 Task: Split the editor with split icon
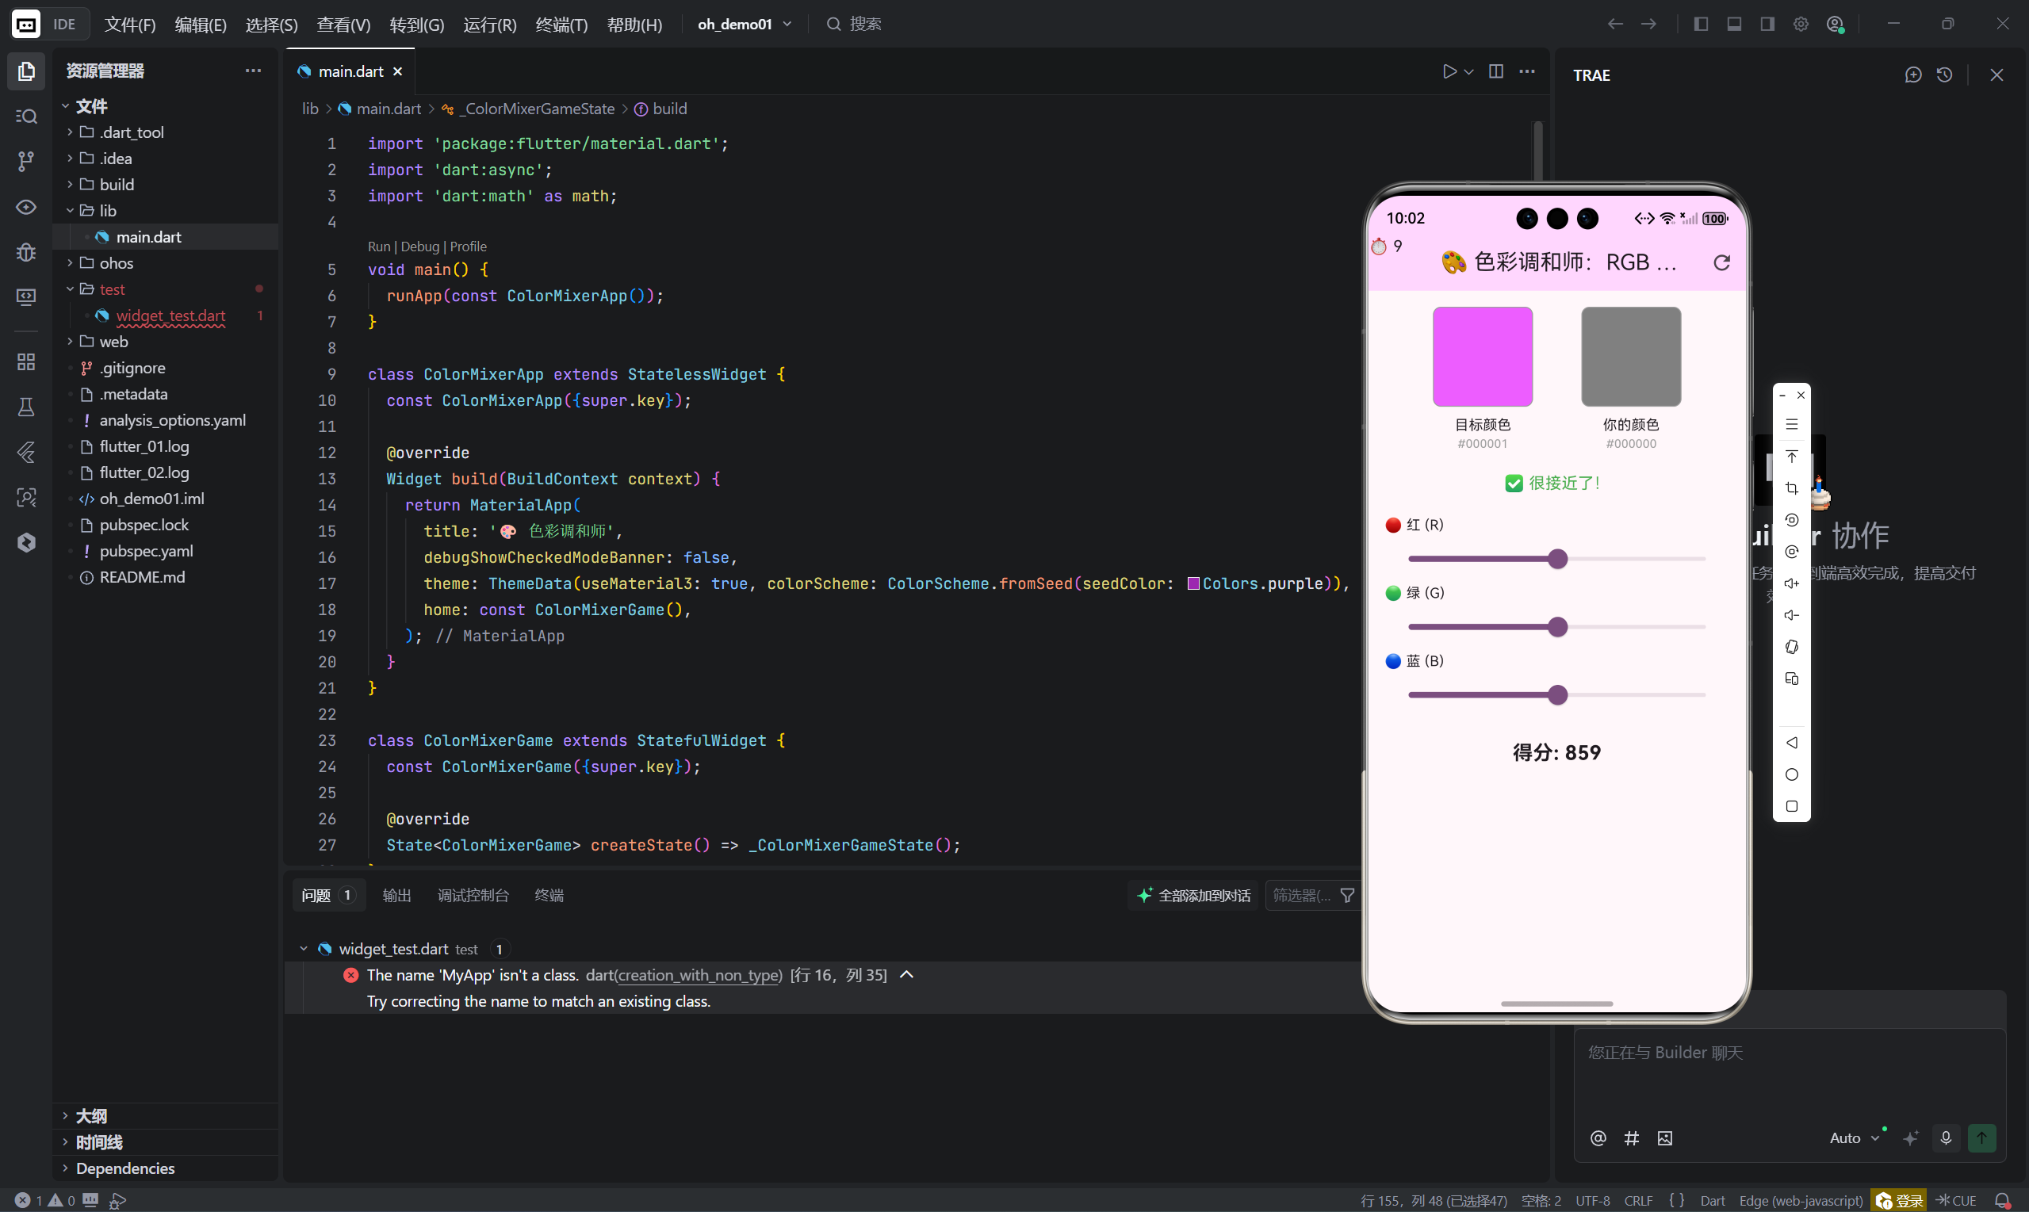pyautogui.click(x=1495, y=72)
